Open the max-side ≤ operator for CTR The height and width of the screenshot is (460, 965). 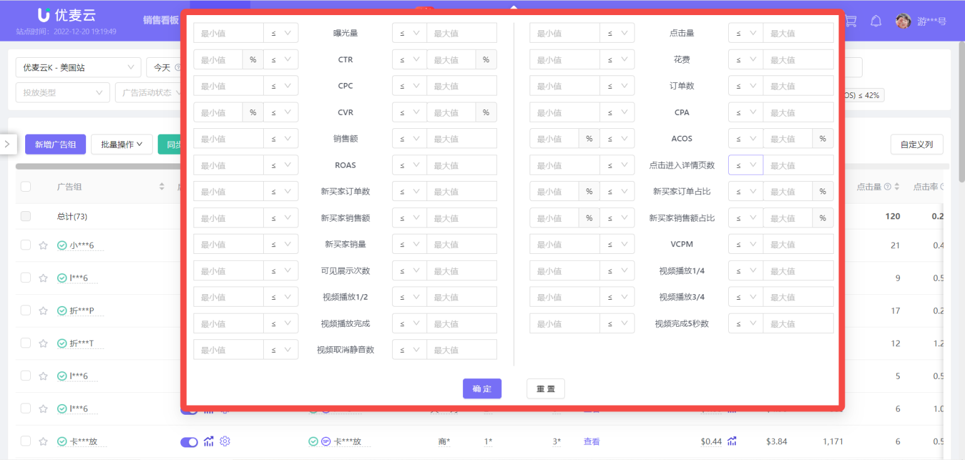click(x=409, y=59)
